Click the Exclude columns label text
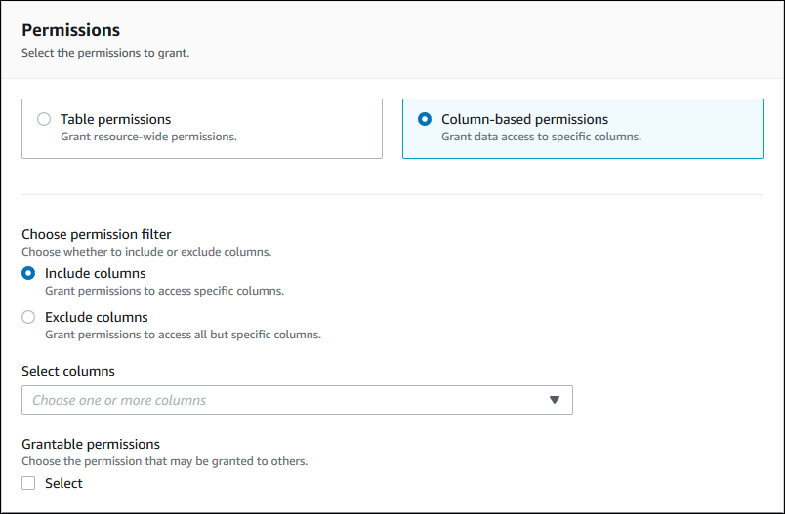This screenshot has height=514, width=785. (x=96, y=318)
